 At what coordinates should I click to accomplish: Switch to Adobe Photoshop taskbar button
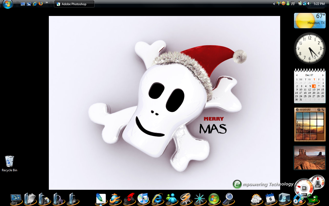point(74,4)
